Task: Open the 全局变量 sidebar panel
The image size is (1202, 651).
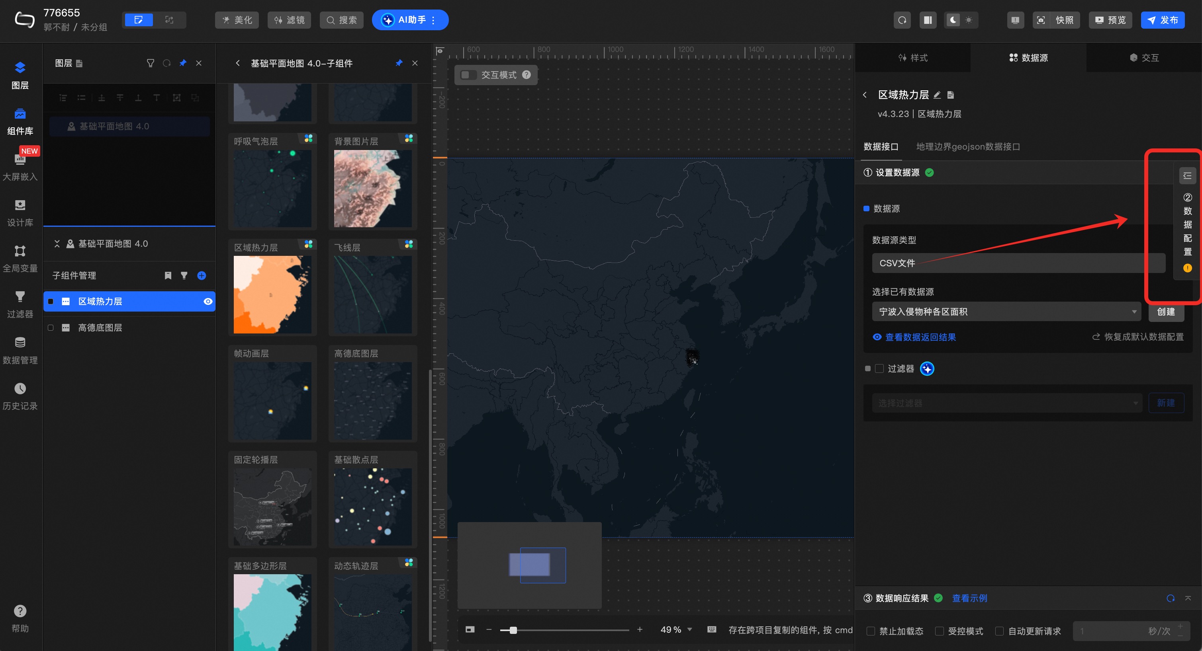Action: 20,258
